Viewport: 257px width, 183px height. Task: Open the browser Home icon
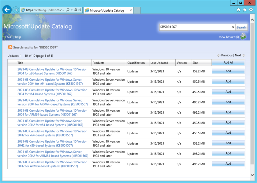coord(239,10)
